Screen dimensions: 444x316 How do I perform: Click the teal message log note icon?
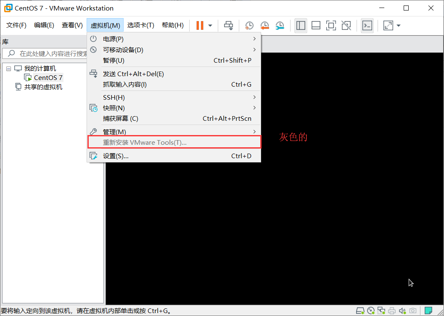(428, 311)
